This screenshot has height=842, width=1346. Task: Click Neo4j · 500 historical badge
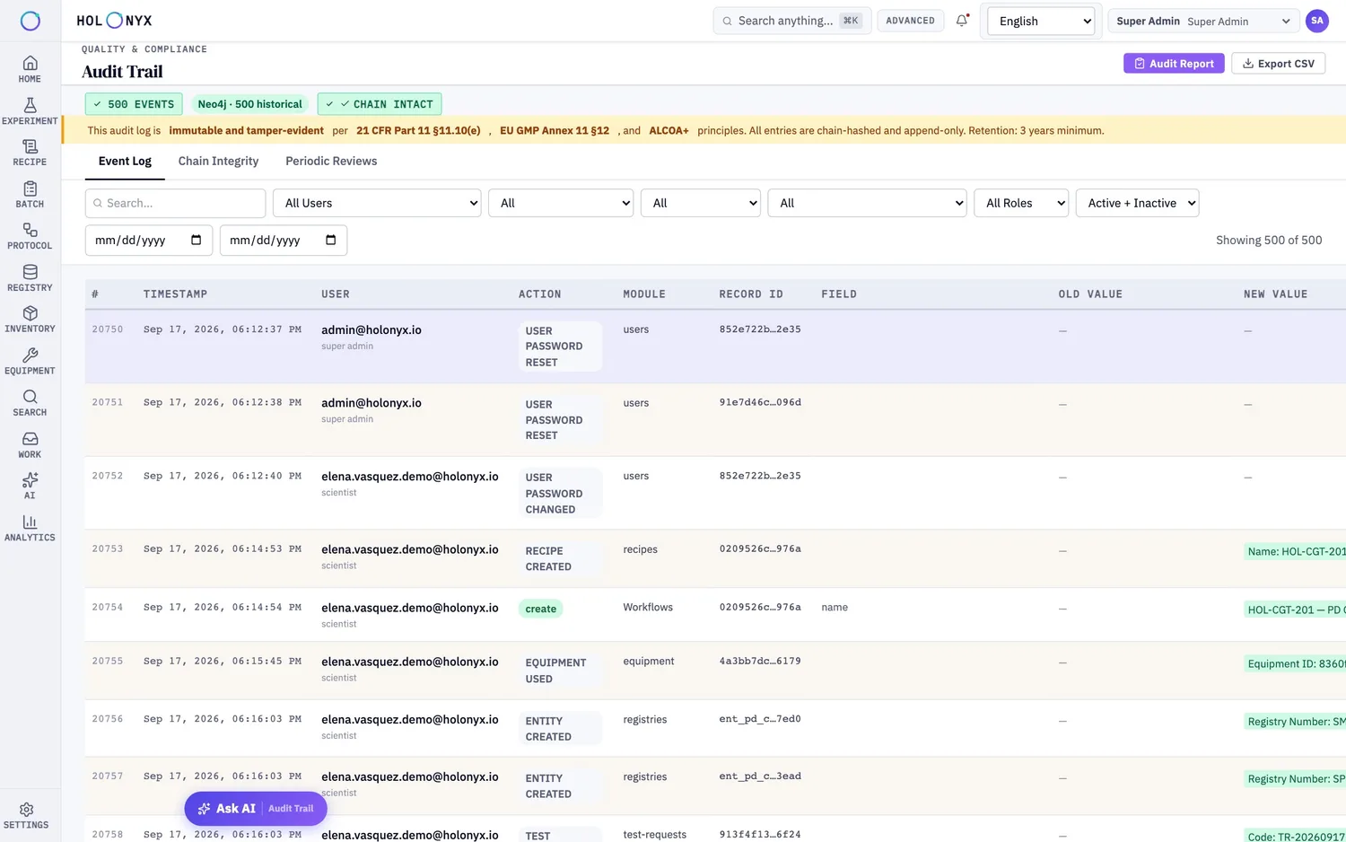[249, 104]
